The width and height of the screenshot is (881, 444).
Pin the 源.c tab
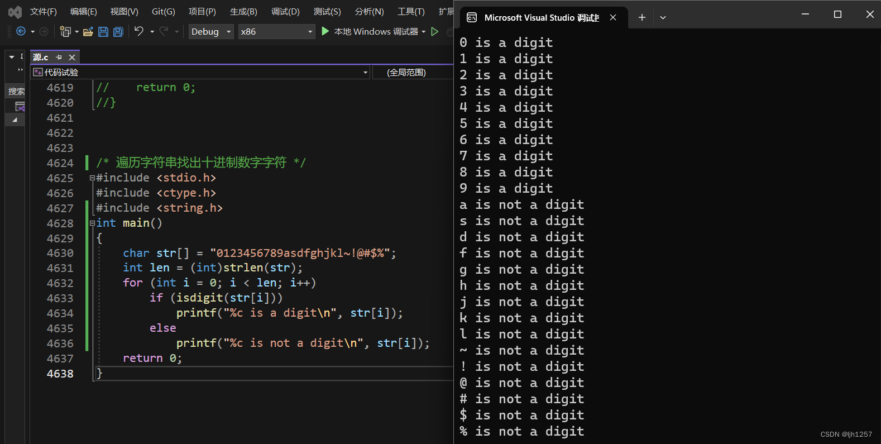click(59, 58)
